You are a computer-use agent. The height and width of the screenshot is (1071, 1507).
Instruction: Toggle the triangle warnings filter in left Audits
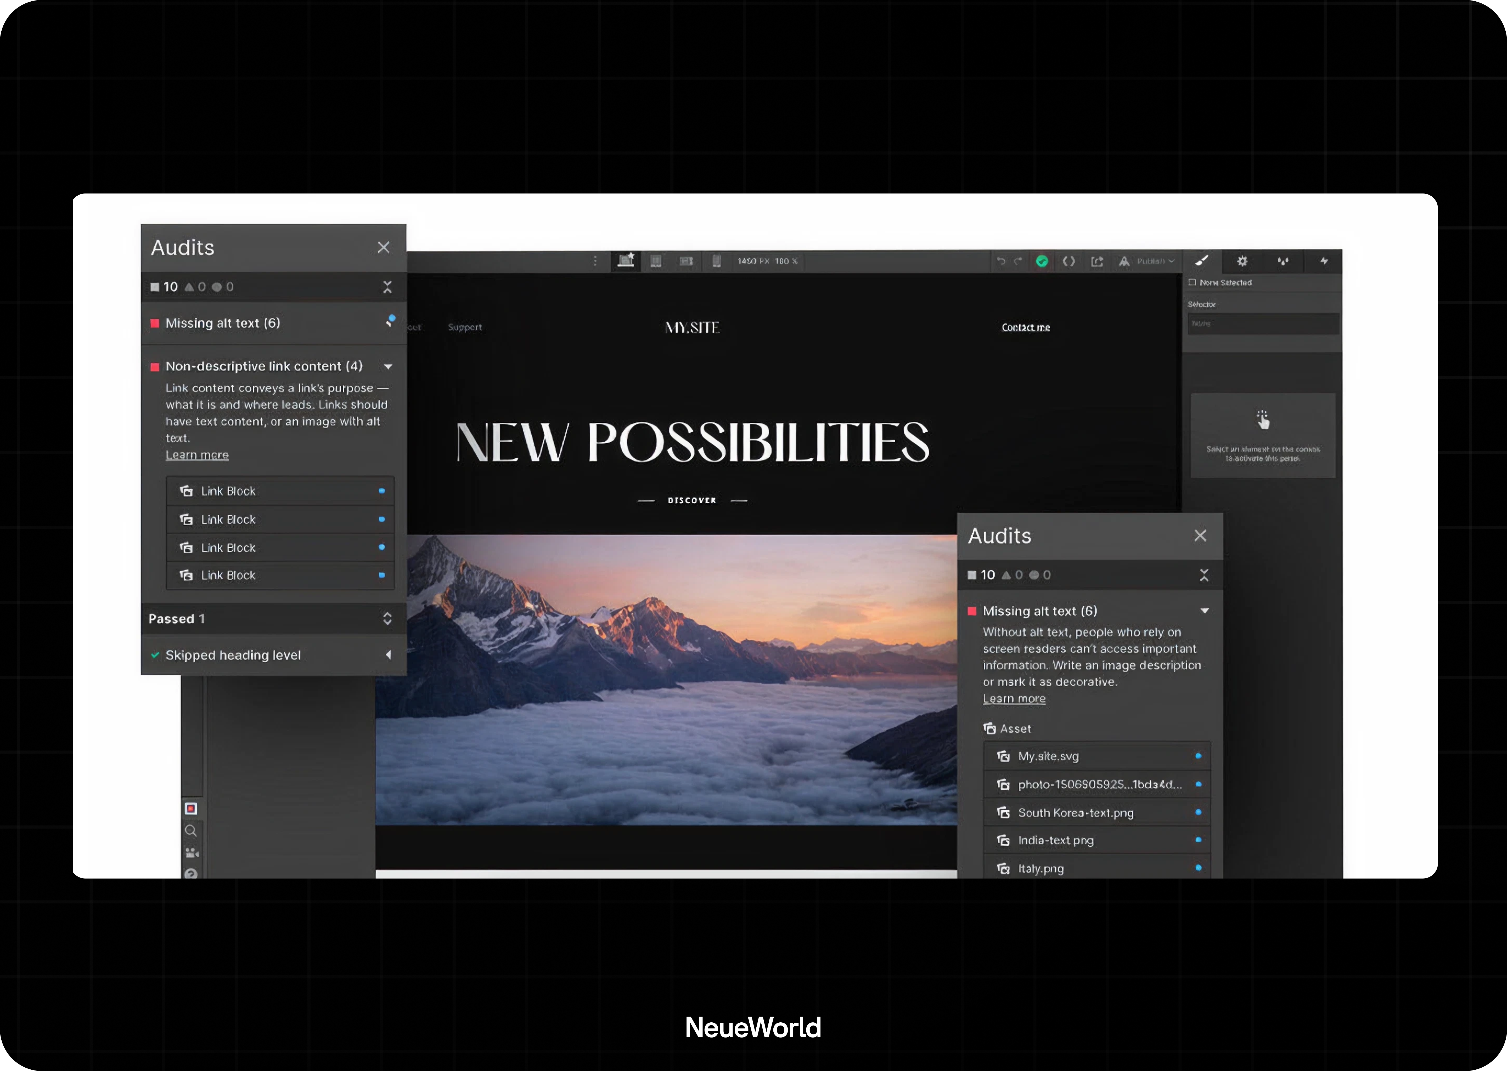[195, 287]
